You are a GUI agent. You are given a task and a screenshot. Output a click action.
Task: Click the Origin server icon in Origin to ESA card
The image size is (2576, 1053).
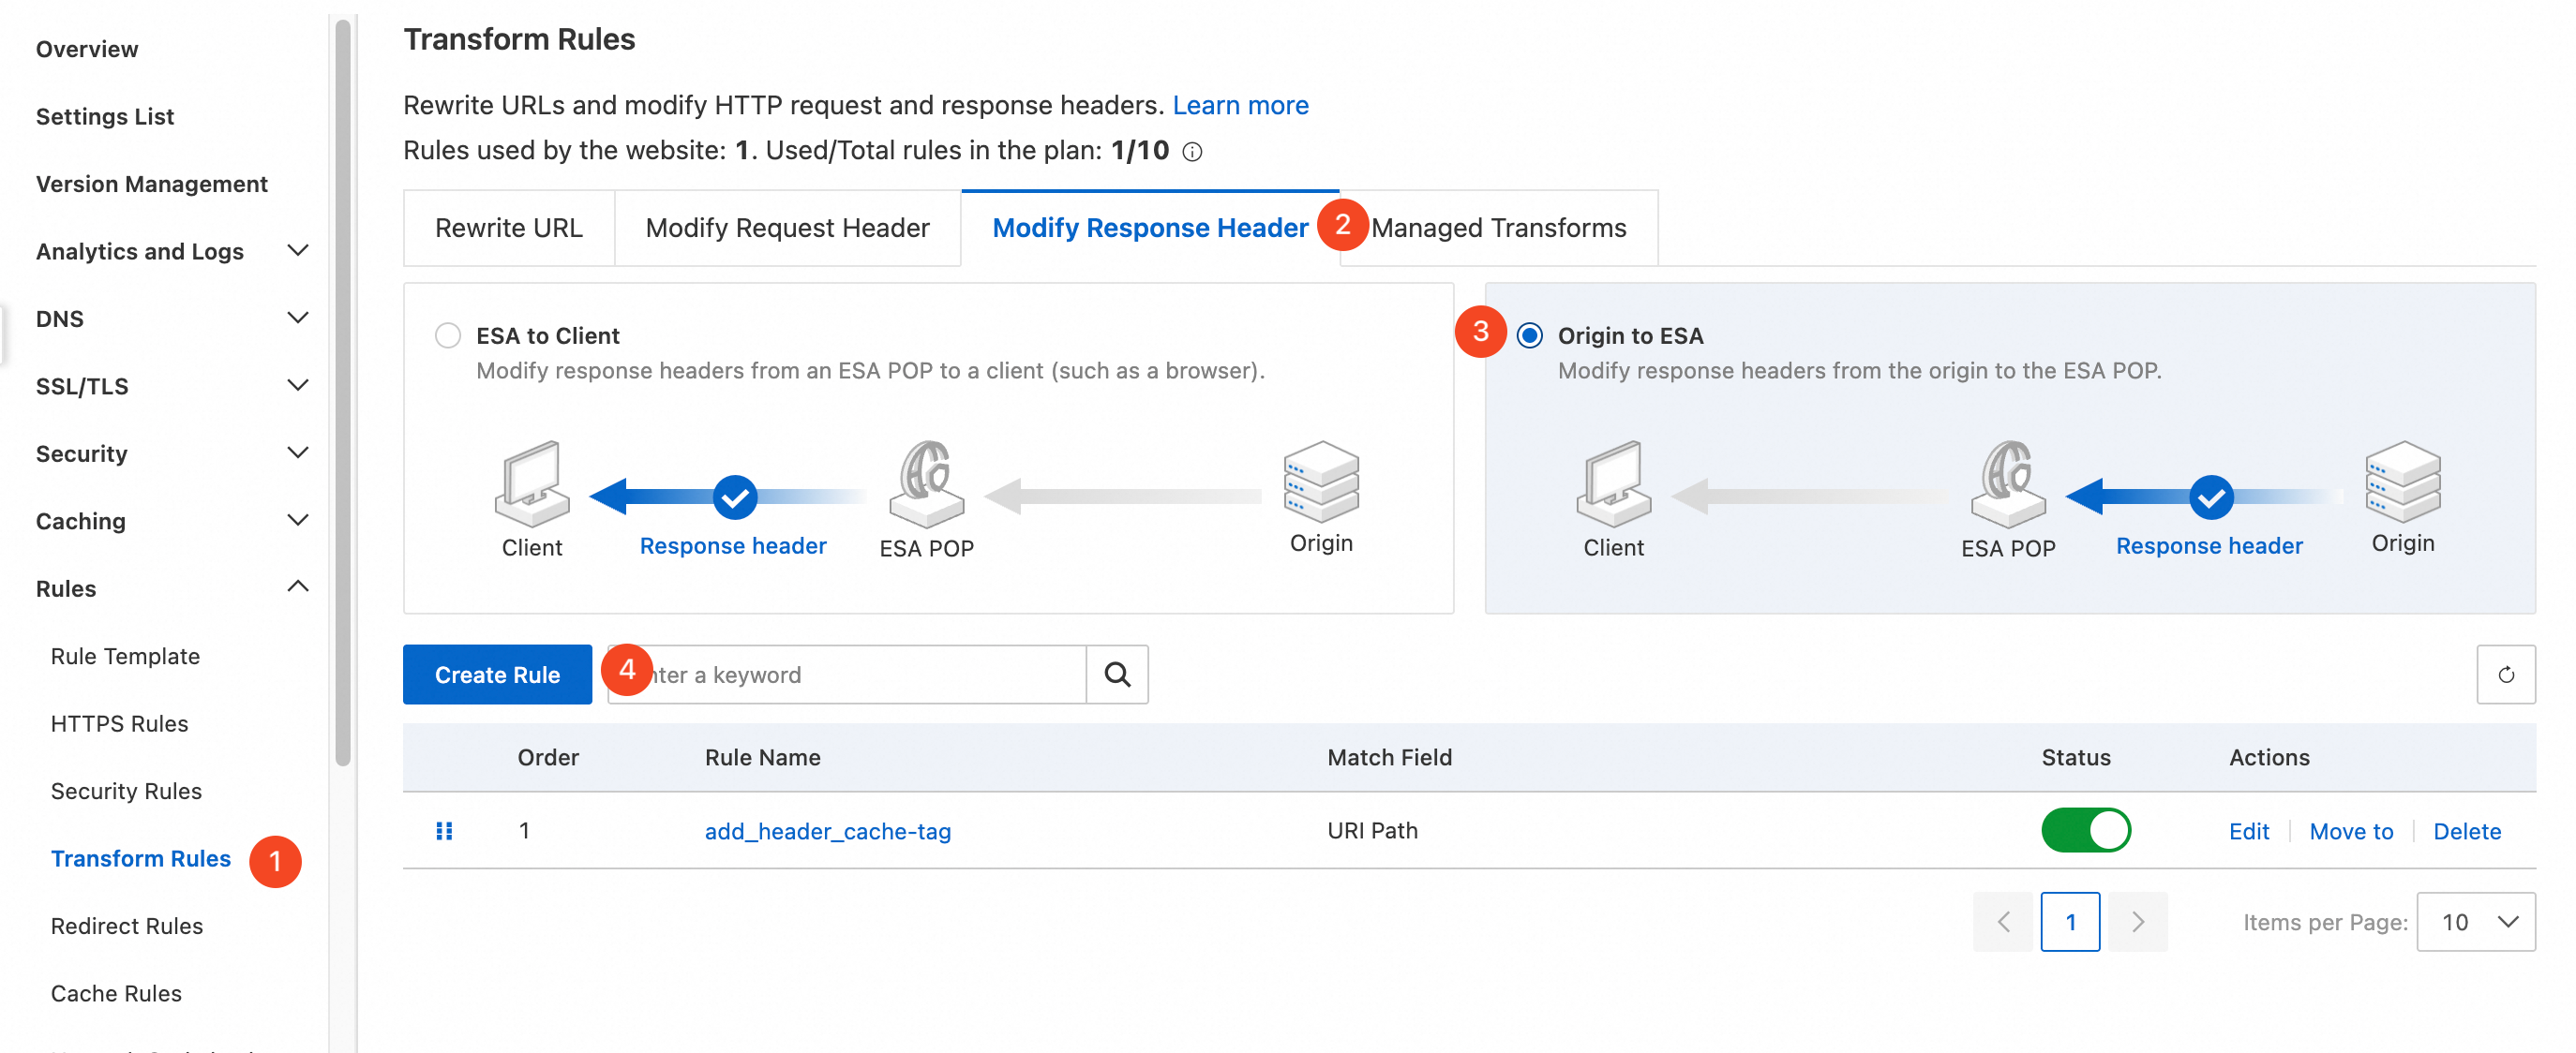point(2403,482)
